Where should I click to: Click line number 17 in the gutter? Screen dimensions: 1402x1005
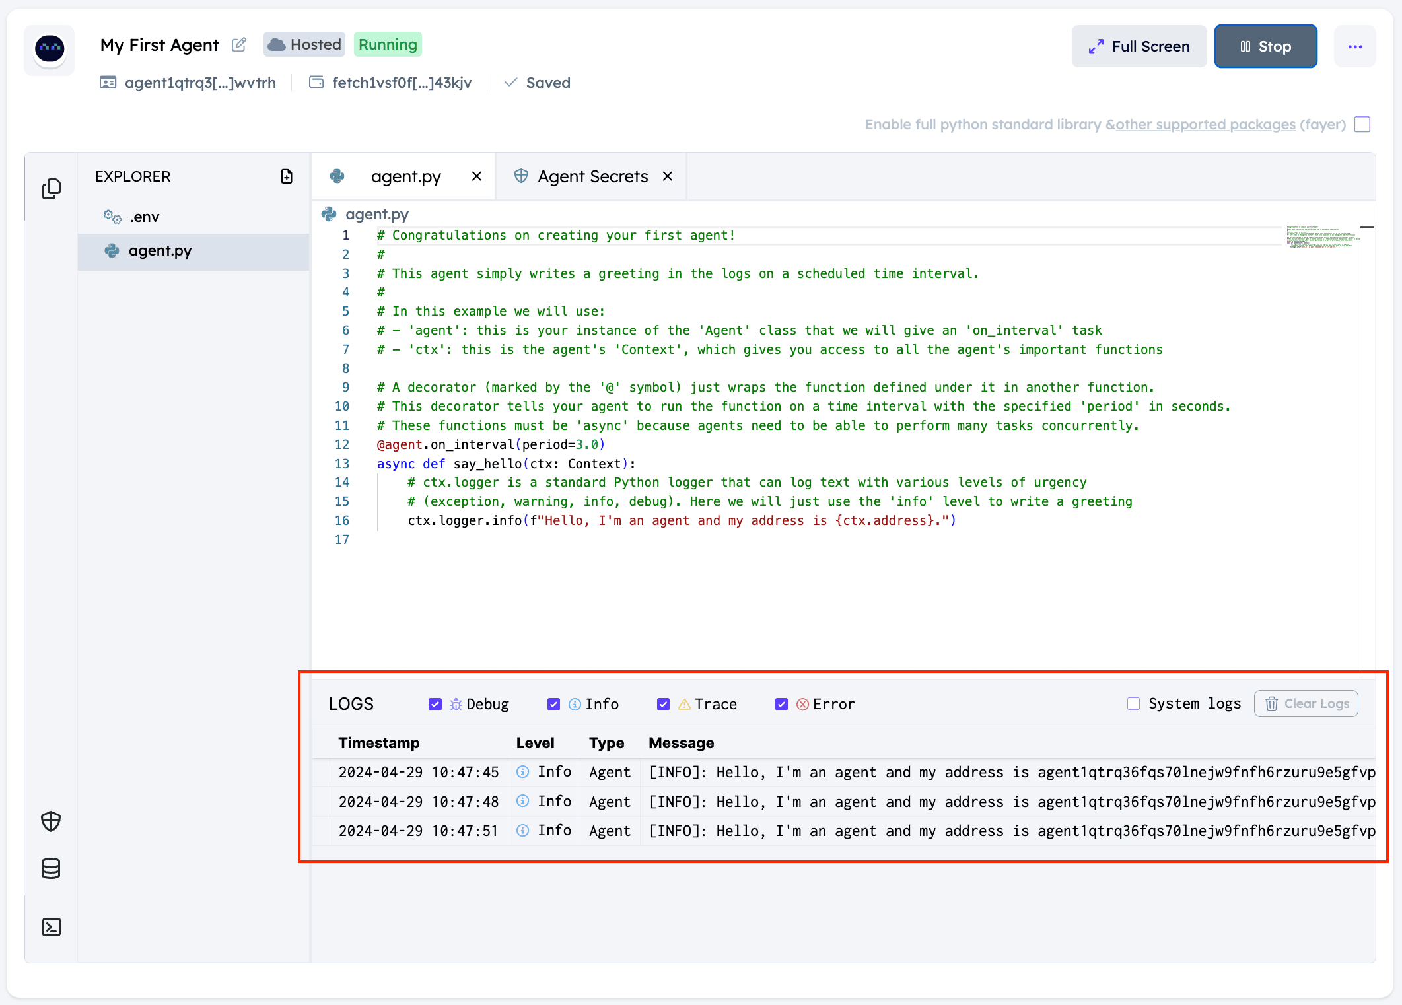(342, 539)
